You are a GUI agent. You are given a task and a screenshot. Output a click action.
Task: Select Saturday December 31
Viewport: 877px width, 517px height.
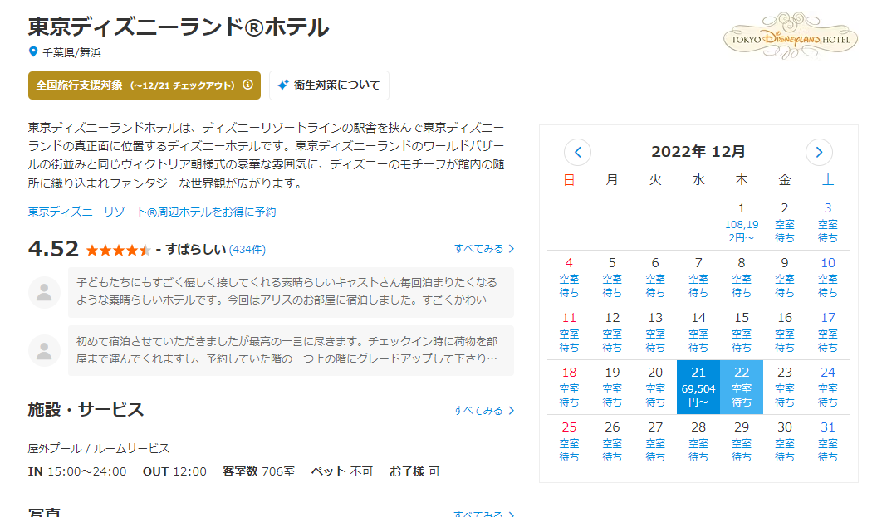828,441
